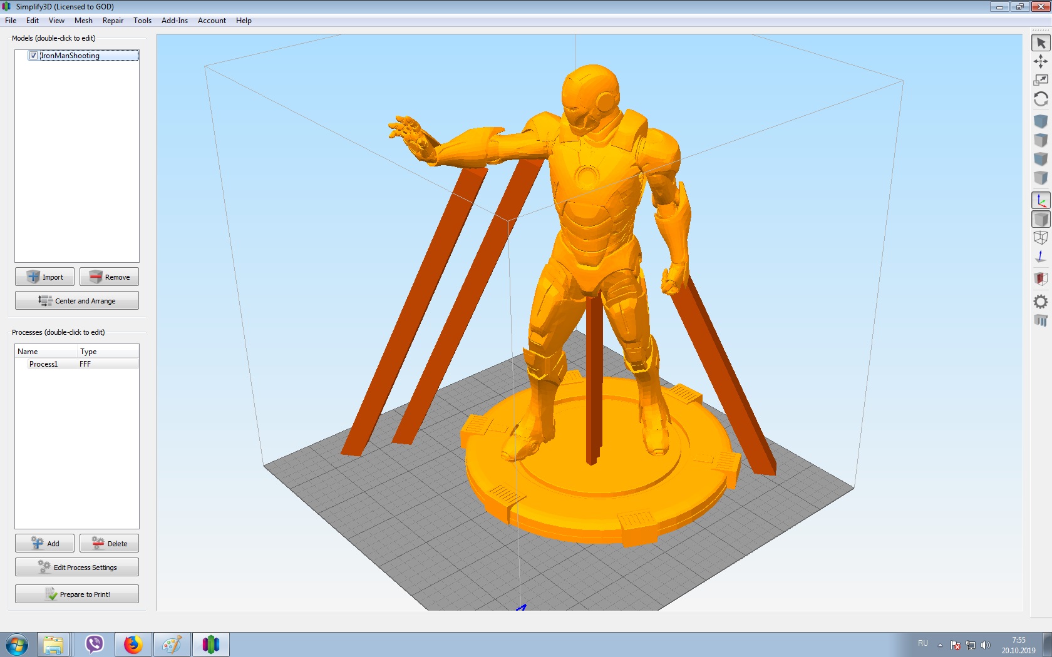Open the Tools menu
Screen dimensions: 1052x657
pyautogui.click(x=142, y=21)
